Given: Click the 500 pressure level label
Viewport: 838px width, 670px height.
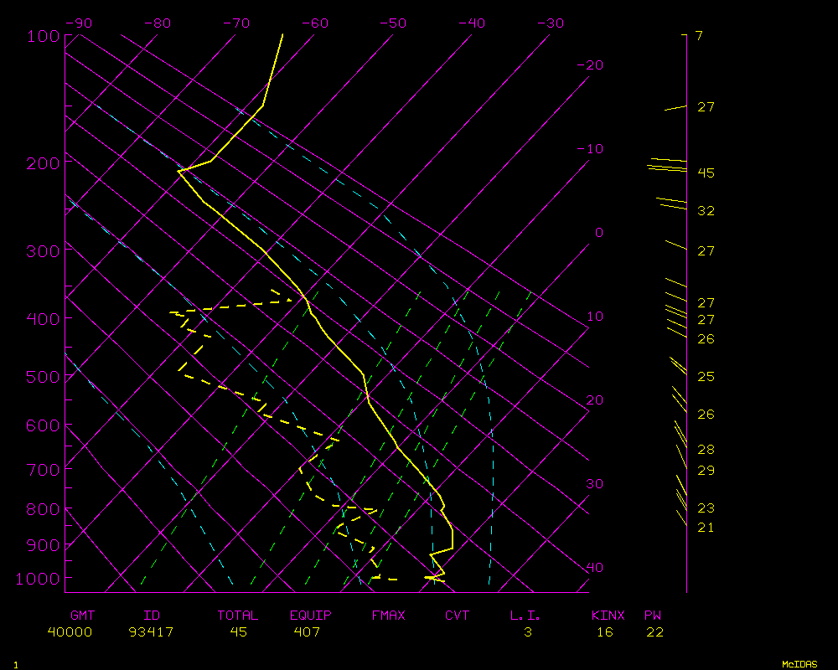Looking at the screenshot, I should (39, 378).
